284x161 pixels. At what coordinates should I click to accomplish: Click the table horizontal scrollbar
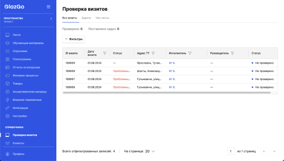pyautogui.click(x=167, y=93)
